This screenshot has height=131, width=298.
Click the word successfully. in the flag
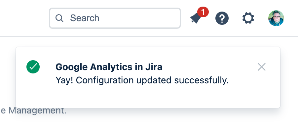click(201, 80)
